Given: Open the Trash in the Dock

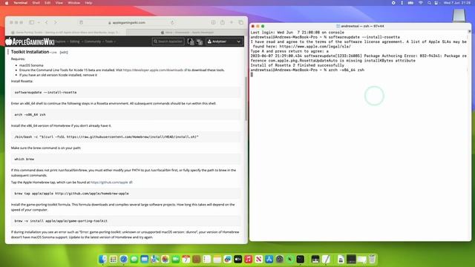Looking at the screenshot, I should coord(372,259).
